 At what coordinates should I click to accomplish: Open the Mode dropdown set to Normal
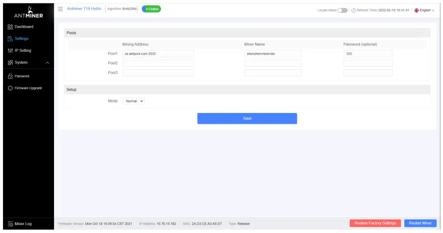(133, 101)
